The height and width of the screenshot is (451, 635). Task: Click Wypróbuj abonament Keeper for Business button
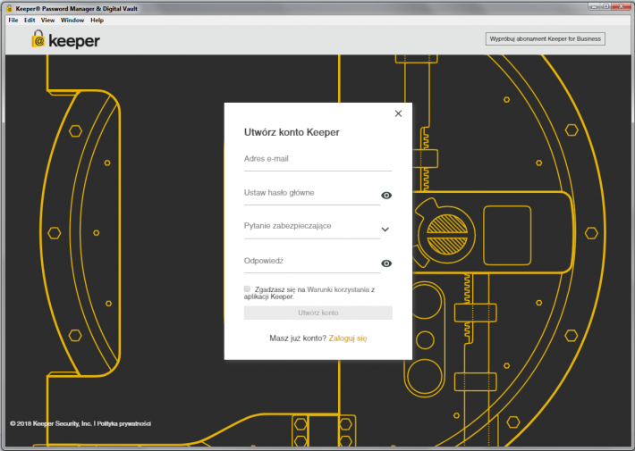coord(545,38)
